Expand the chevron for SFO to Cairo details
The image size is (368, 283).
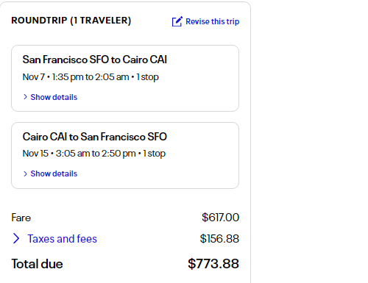click(25, 97)
